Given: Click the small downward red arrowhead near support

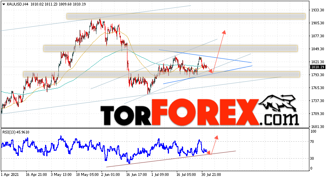Looking at the screenshot, I should click(211, 71).
